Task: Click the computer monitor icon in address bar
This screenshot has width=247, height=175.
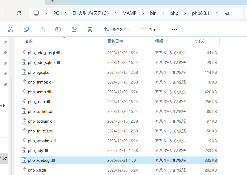Action: (x=36, y=13)
